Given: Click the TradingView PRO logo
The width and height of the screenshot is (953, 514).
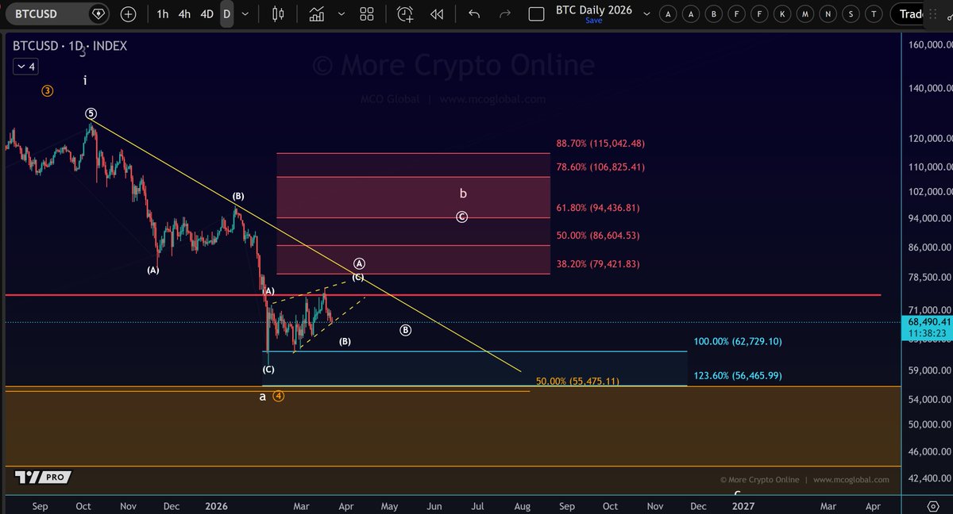Looking at the screenshot, I should tap(43, 477).
